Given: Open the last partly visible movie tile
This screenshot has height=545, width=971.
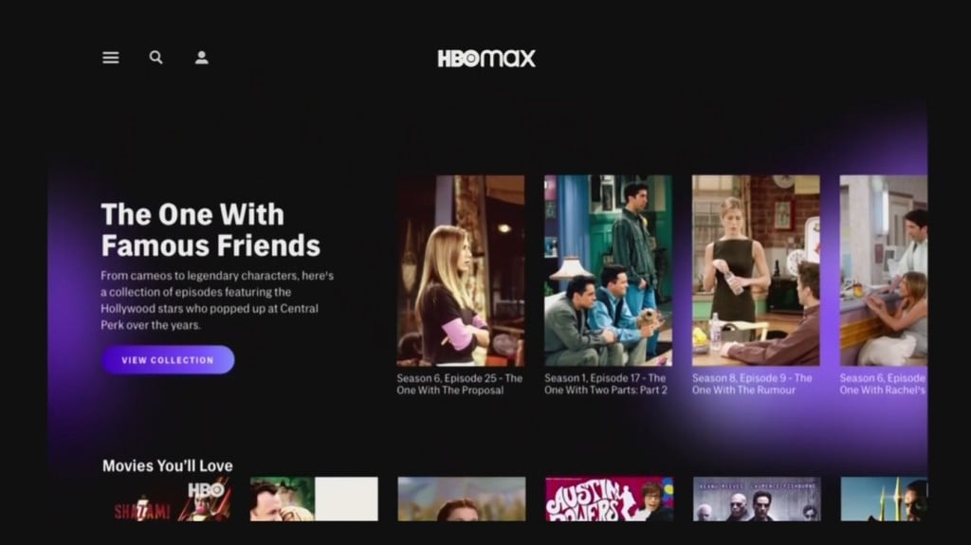Looking at the screenshot, I should click(885, 500).
